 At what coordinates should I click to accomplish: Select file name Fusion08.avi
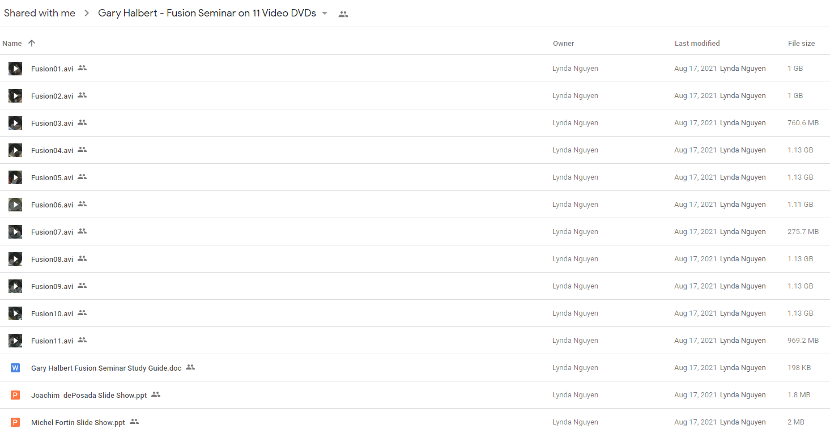[x=52, y=259]
